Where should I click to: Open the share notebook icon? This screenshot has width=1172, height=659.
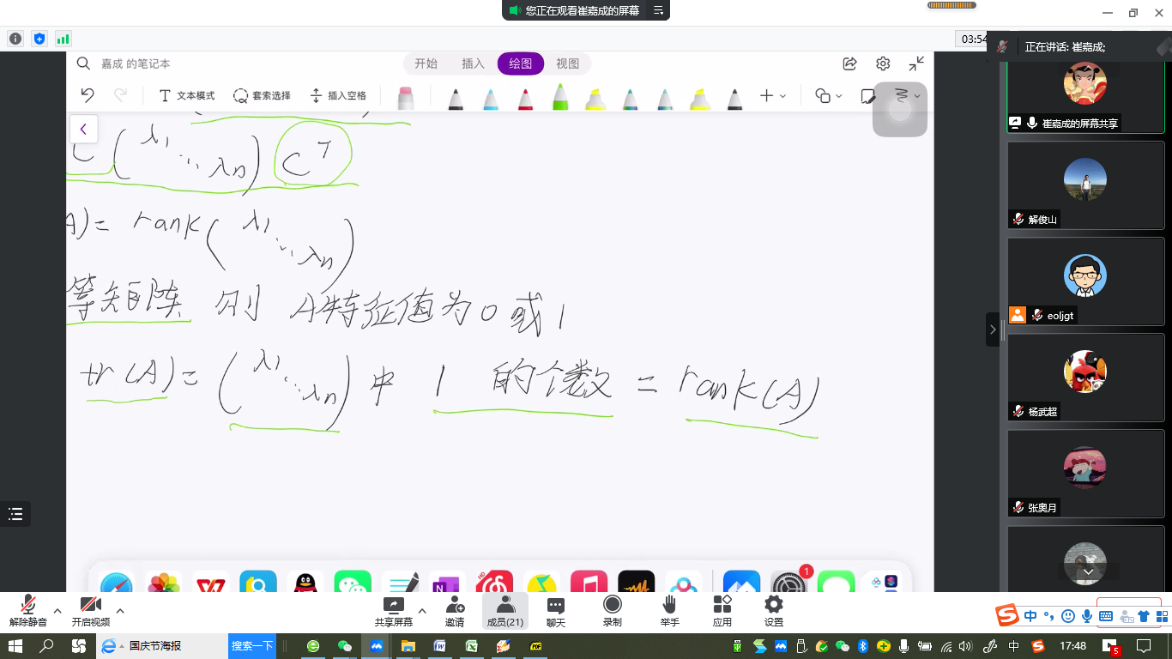pyautogui.click(x=849, y=63)
